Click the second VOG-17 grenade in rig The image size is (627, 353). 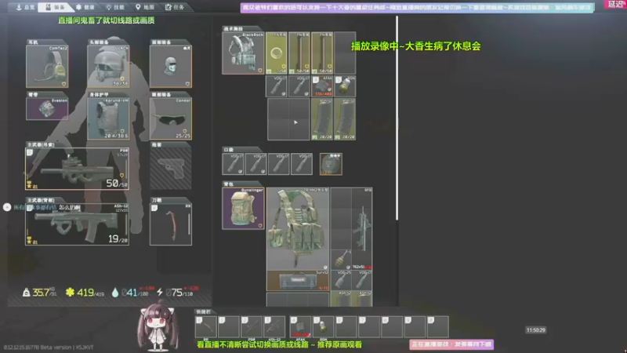pos(299,86)
